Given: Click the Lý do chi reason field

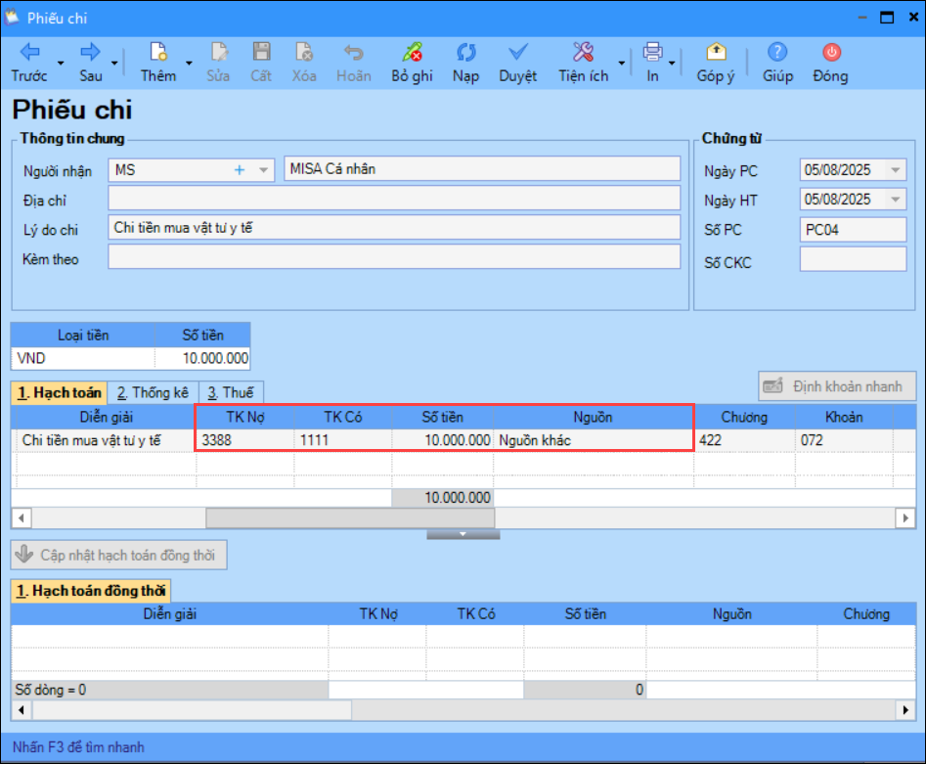Looking at the screenshot, I should (394, 228).
